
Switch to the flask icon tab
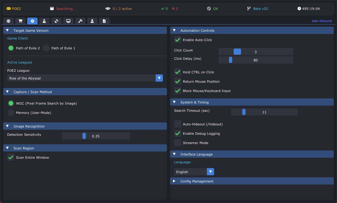44,21
